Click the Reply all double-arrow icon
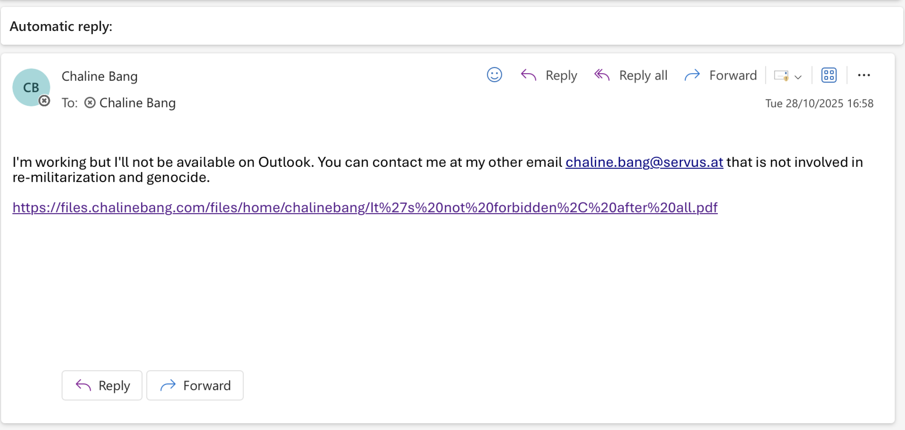The height and width of the screenshot is (430, 905). 602,75
